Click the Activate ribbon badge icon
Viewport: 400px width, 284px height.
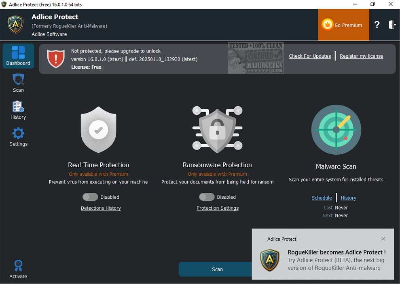(x=18, y=266)
